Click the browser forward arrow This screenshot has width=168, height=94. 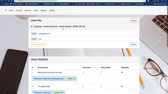click(5, 1)
